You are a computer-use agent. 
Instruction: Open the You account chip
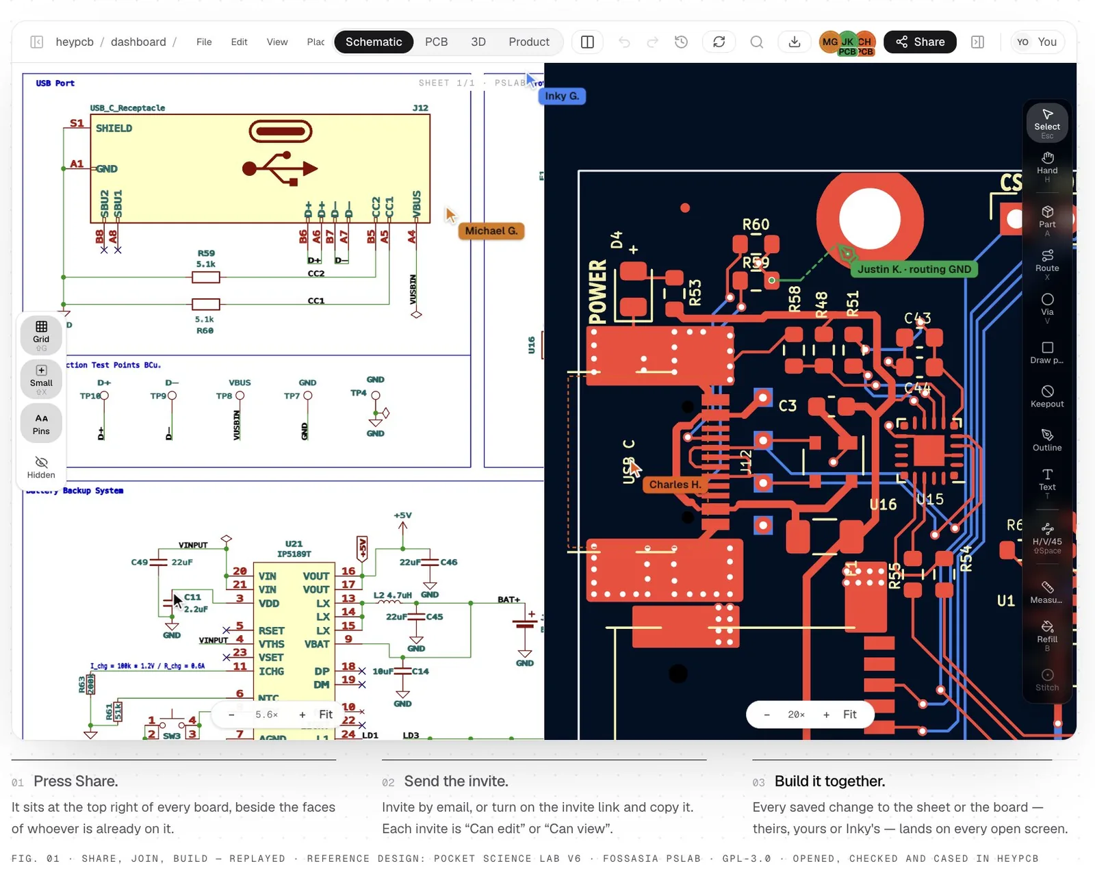[1038, 42]
